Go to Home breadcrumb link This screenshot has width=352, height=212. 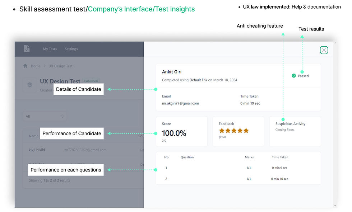[36, 66]
